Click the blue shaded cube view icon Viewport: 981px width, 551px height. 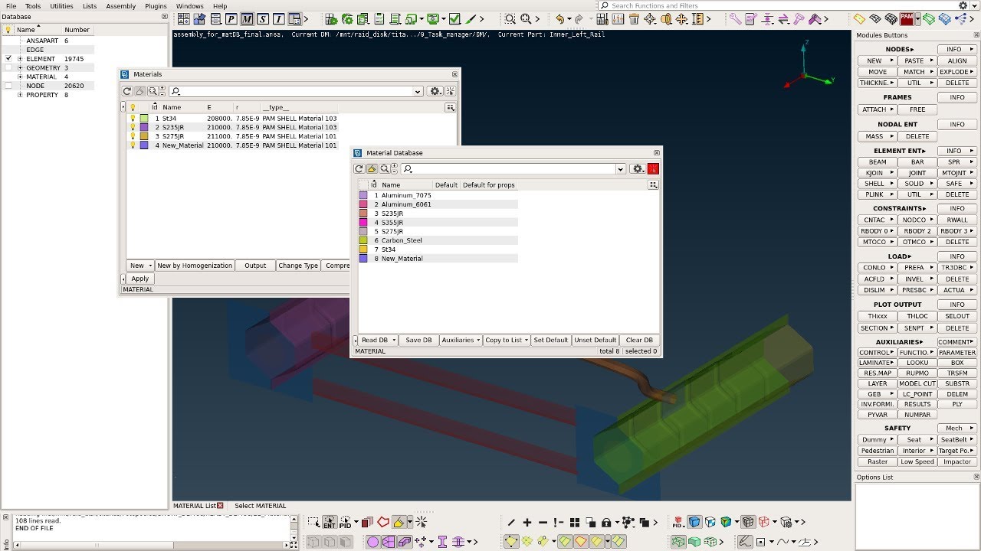[694, 523]
